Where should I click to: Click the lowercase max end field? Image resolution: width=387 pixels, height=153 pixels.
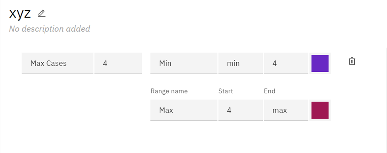click(x=286, y=110)
